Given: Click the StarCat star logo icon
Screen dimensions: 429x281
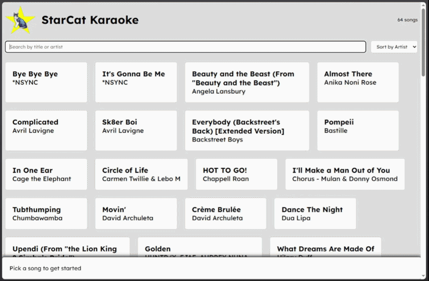Looking at the screenshot, I should pyautogui.click(x=20, y=20).
